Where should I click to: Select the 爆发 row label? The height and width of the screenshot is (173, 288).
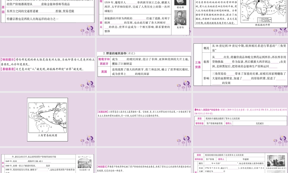pos(201,163)
